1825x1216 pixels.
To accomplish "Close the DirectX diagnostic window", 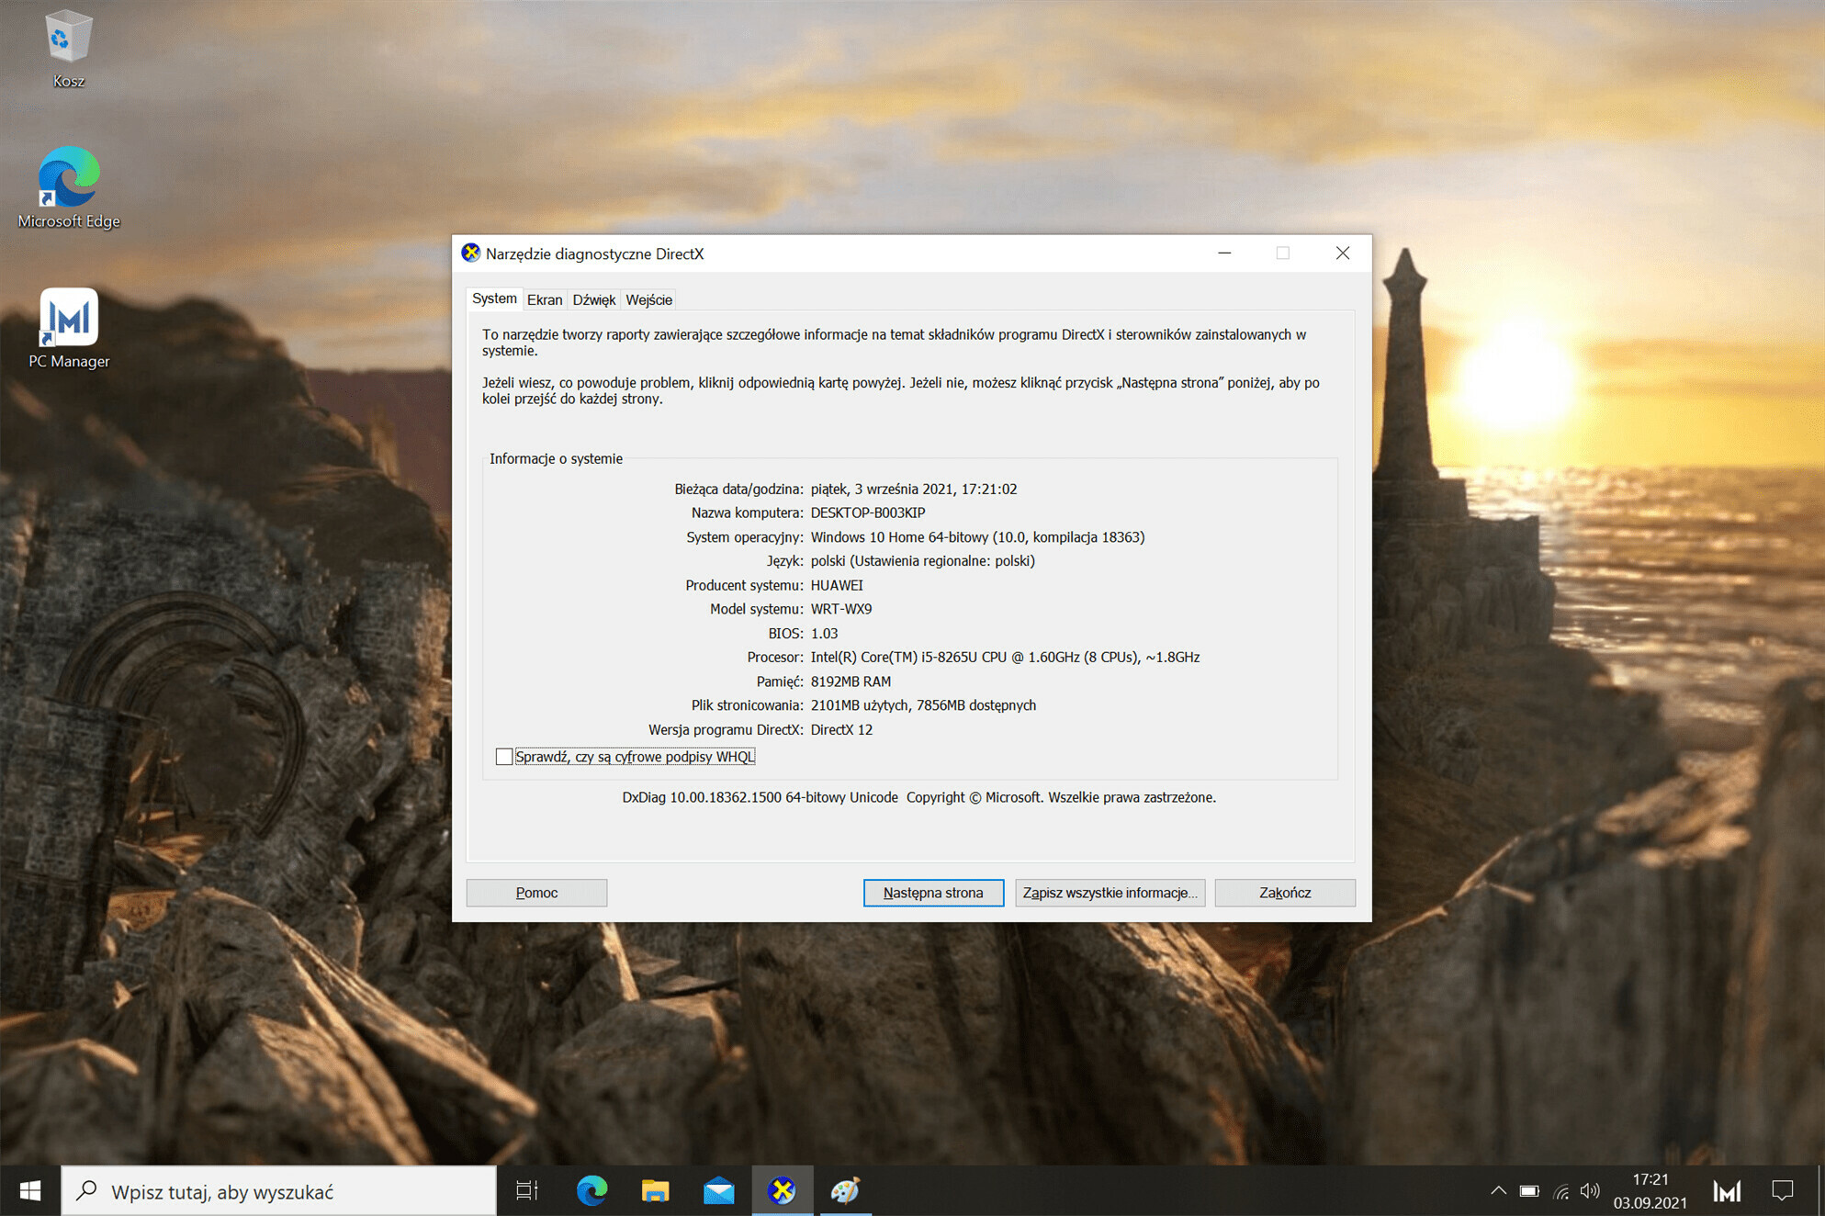I will [1343, 253].
